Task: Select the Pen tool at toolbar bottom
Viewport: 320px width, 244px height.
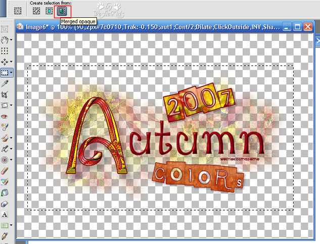Action: 5,235
